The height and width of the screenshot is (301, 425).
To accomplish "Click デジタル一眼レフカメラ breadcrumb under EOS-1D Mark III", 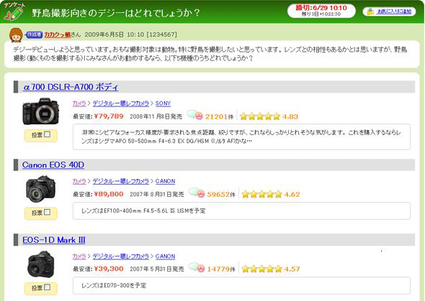I will coord(121,256).
